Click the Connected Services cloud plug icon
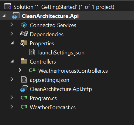The height and width of the screenshot is (125, 134). [24, 25]
